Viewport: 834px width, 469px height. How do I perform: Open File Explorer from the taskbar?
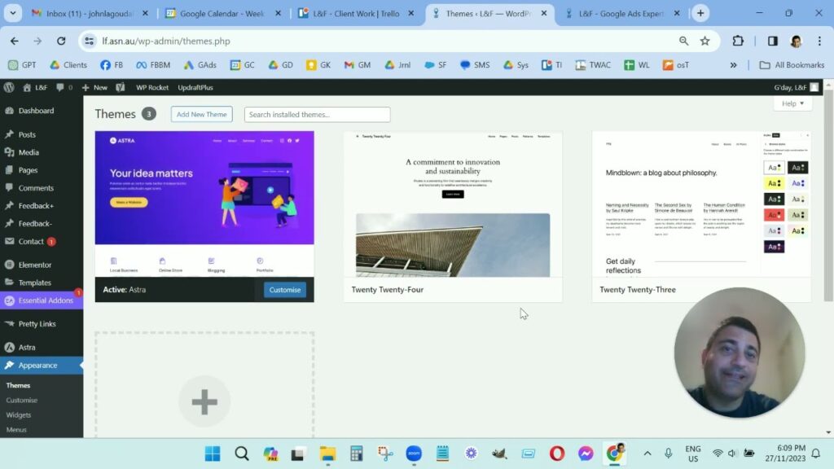(327, 454)
